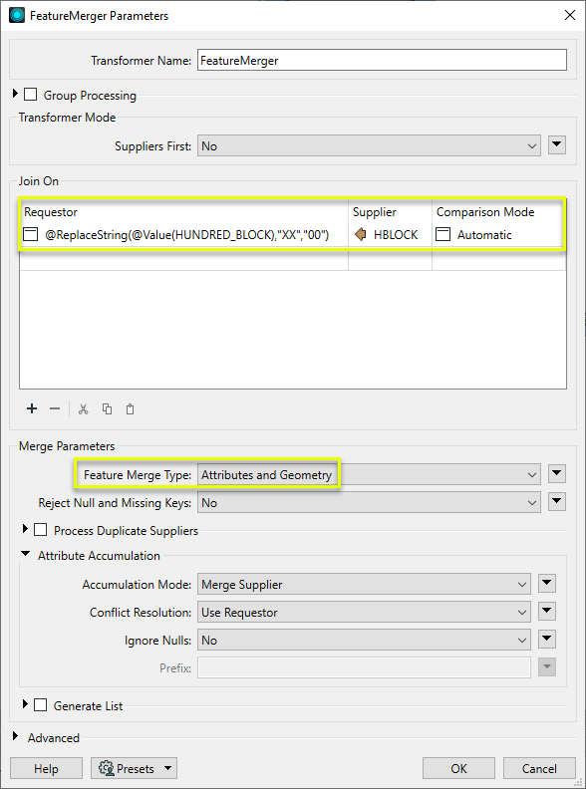Image resolution: width=586 pixels, height=789 pixels.
Task: Copy the selected join row
Action: point(107,408)
